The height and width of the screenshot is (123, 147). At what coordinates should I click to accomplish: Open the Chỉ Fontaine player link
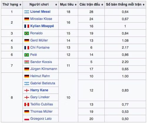[x=40, y=47]
